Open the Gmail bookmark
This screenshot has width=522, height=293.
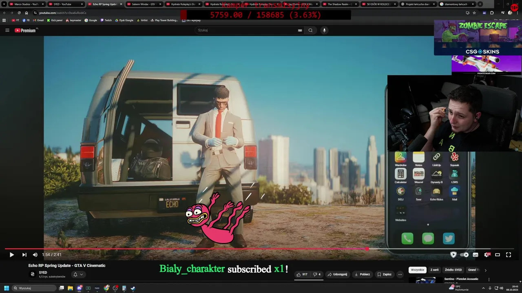(38, 20)
